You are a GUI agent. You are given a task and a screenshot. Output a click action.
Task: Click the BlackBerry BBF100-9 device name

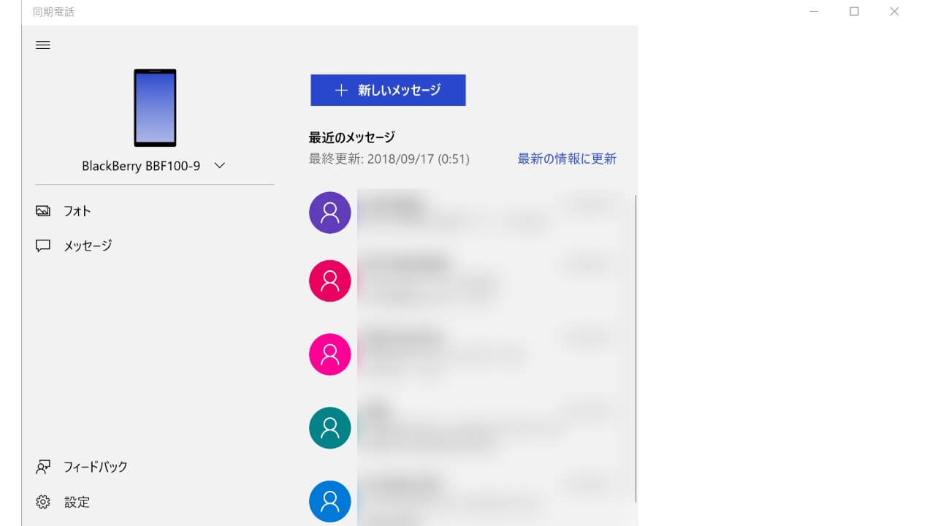[x=141, y=167]
